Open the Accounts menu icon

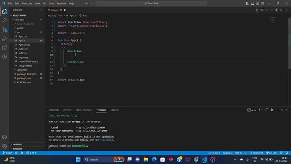[5, 137]
